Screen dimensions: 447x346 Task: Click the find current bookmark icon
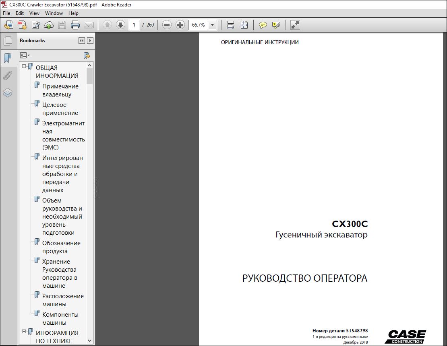87,55
